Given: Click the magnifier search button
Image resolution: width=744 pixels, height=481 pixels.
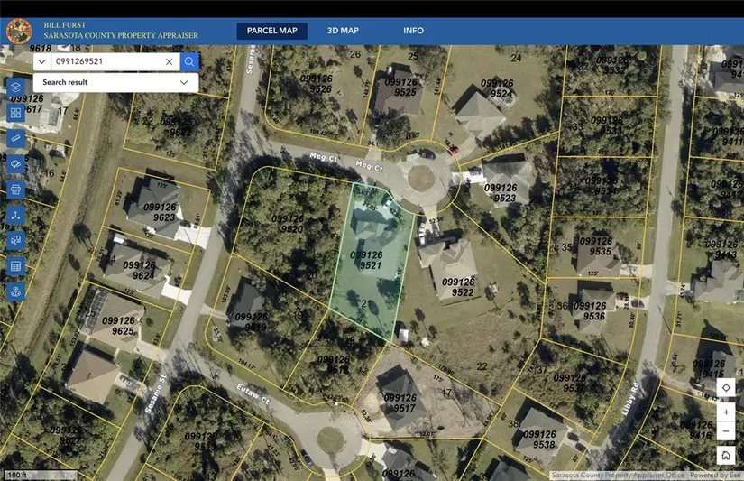Looking at the screenshot, I should click(189, 61).
